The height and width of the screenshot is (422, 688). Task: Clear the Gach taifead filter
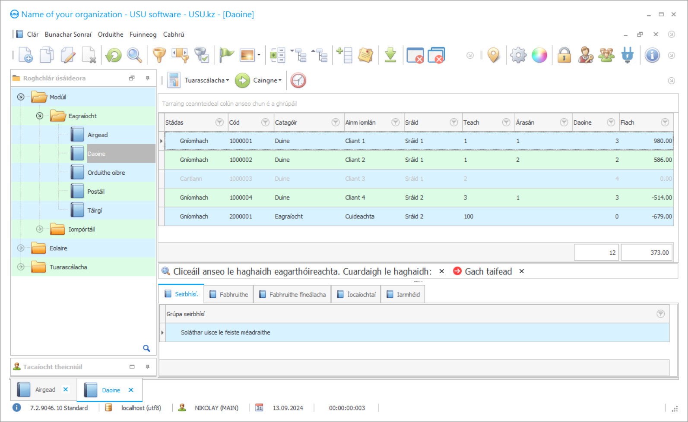[522, 271]
